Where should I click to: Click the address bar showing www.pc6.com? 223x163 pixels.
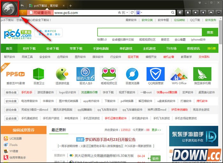click(x=85, y=13)
